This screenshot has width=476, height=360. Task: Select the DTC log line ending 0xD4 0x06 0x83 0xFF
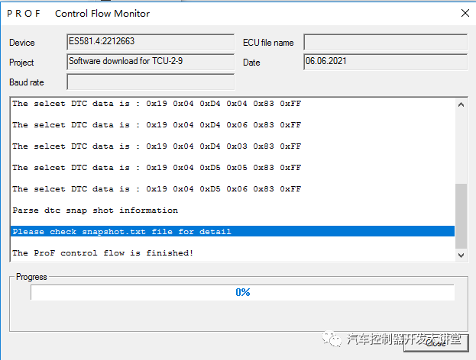157,125
